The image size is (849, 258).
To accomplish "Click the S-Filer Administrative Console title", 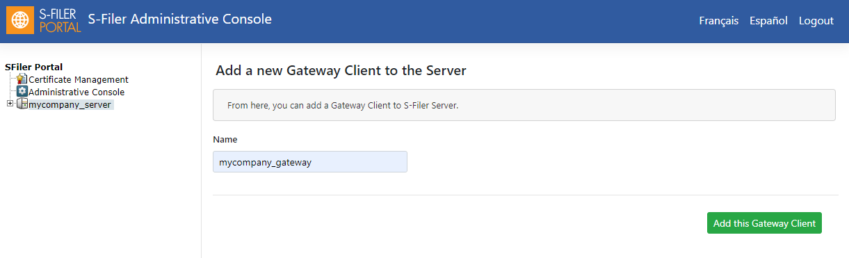I will [180, 19].
